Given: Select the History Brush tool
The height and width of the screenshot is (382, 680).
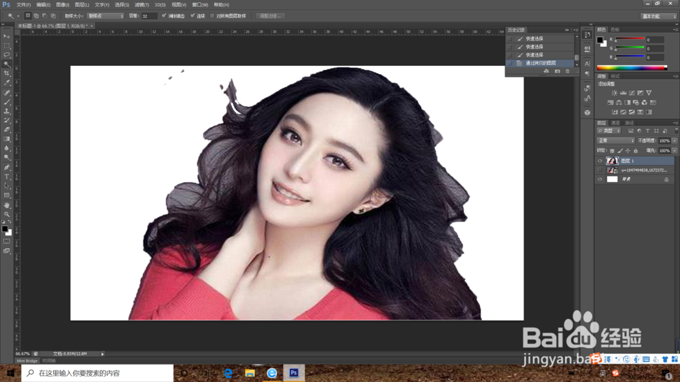Looking at the screenshot, I should [x=7, y=120].
